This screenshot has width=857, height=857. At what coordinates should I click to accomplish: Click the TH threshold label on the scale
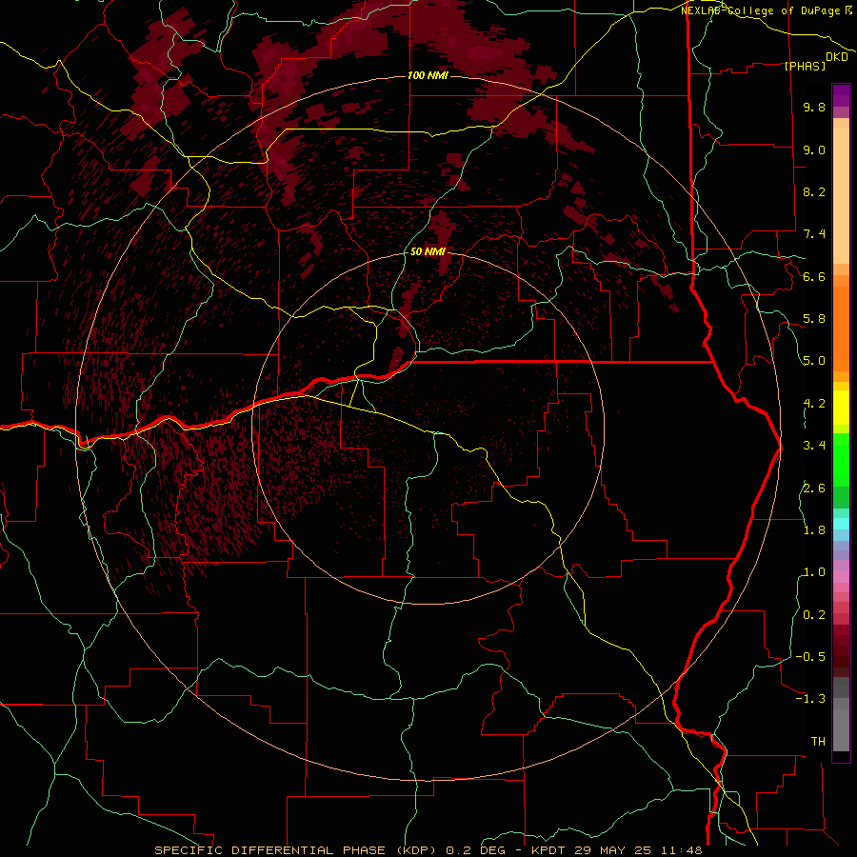[818, 742]
